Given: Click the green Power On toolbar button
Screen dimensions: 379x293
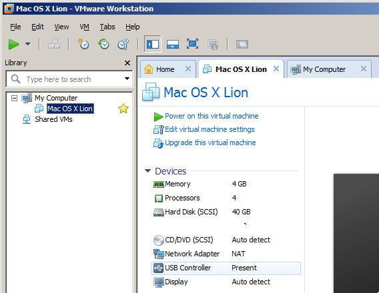Looking at the screenshot, I should (x=13, y=44).
